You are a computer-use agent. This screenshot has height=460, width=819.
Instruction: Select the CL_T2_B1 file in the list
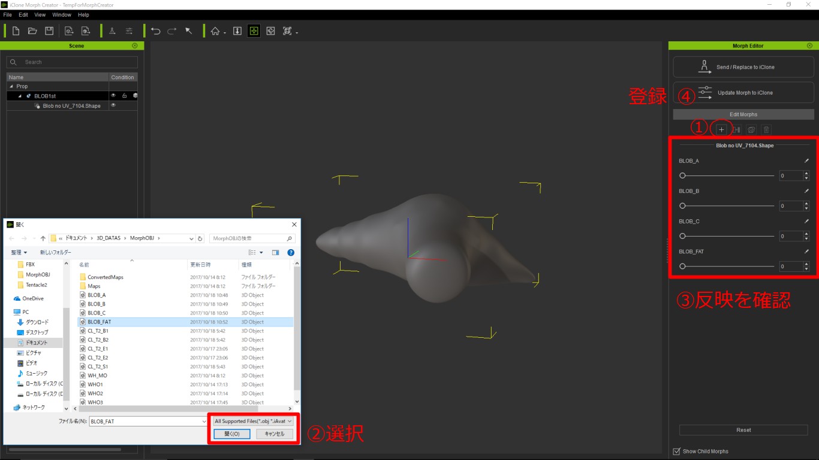186,331
